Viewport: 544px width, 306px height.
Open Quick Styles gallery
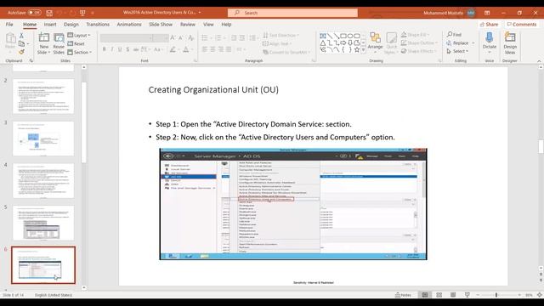(391, 43)
